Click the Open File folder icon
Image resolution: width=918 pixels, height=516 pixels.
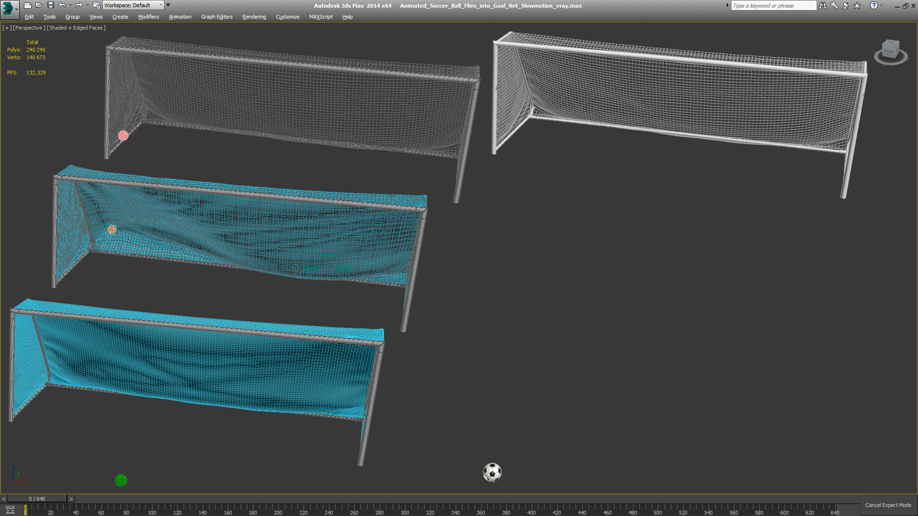tap(39, 5)
